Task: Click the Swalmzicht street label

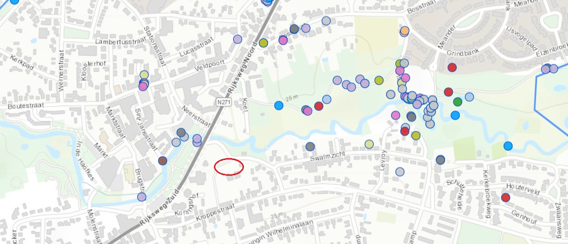Action: [328, 157]
